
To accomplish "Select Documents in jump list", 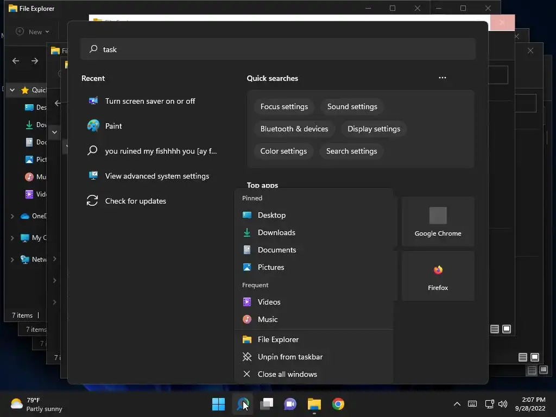I will tap(314, 250).
